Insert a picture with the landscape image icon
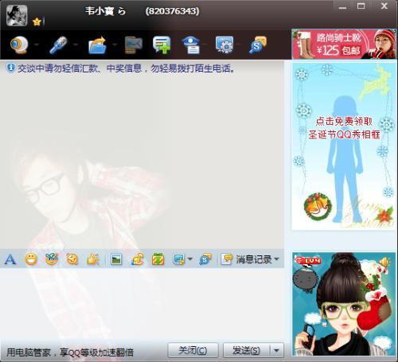This screenshot has height=362, width=398. point(116,259)
